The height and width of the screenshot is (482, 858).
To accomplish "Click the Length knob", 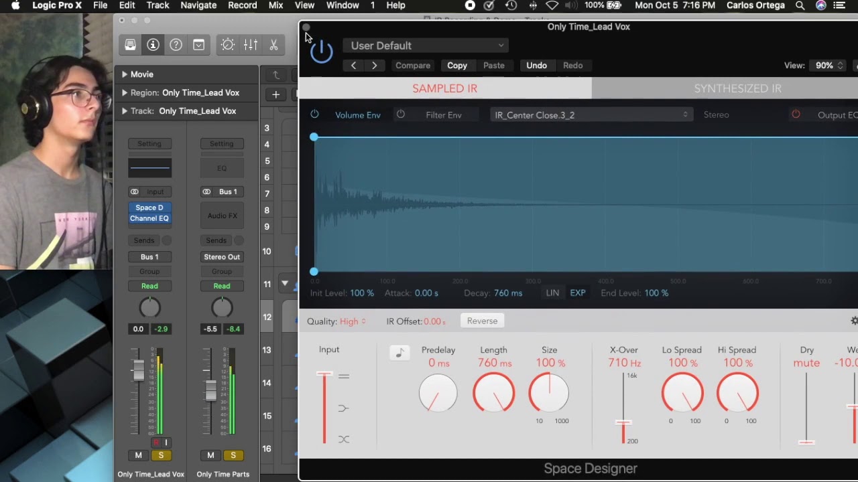I will click(494, 393).
